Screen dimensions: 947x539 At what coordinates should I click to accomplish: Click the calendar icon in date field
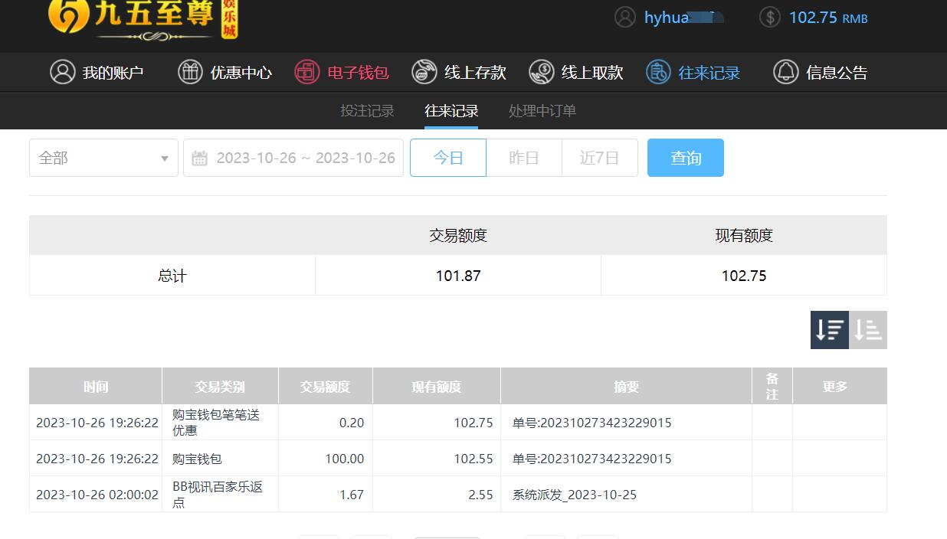pos(199,158)
